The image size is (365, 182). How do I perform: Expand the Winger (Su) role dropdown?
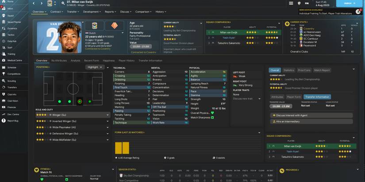[108, 115]
